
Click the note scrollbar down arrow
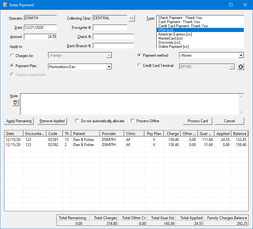pos(241,112)
